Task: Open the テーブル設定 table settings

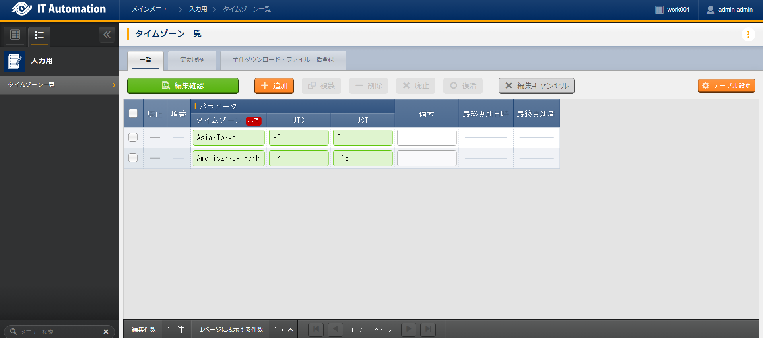Action: (726, 85)
